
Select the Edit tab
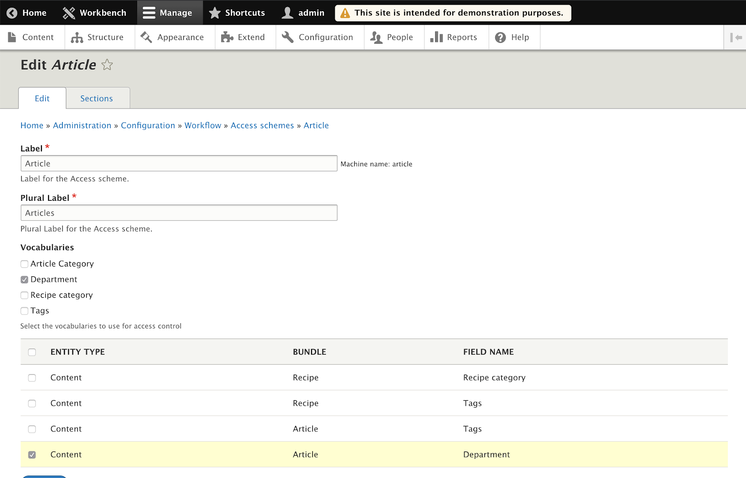42,98
